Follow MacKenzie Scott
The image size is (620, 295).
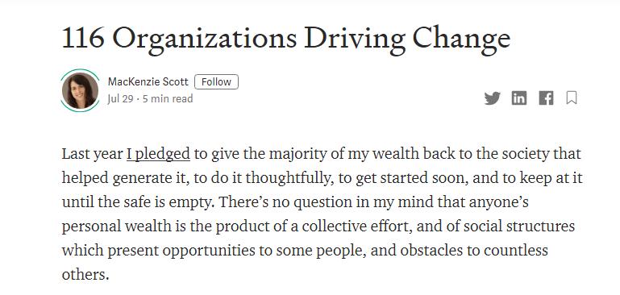click(x=216, y=82)
